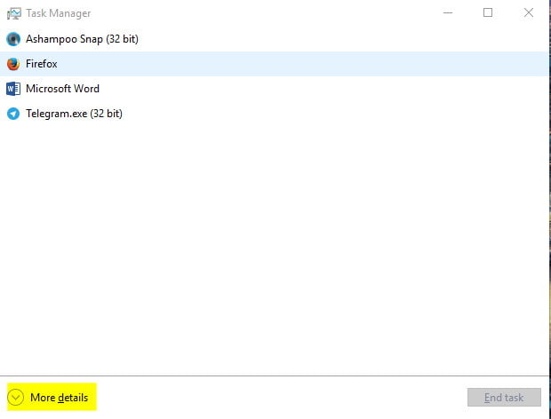
Task: Select the Telegram.exe (32 bit) name text
Action: click(x=74, y=114)
